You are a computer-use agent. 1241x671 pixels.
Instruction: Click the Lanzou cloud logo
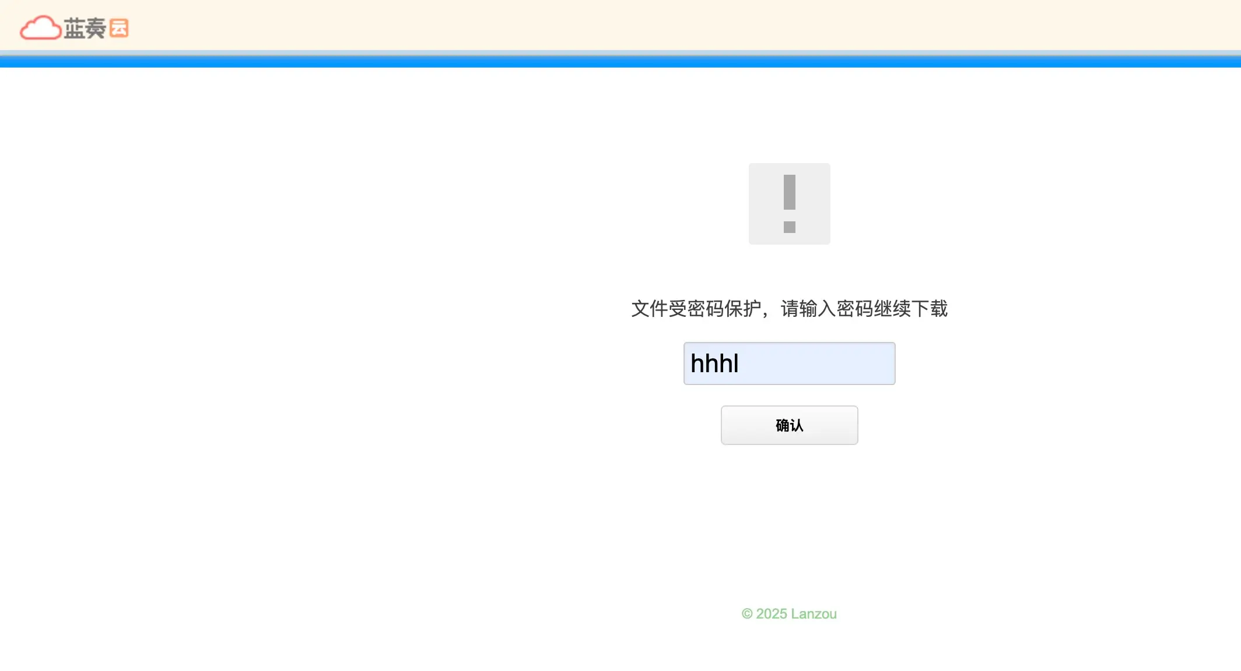[74, 27]
